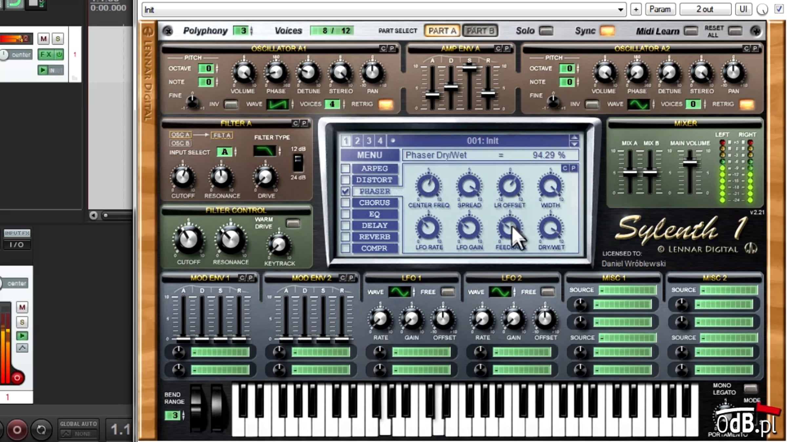Toggle Oscillator A1 Retrig switch
Screen dimensions: 787x442
coord(386,104)
